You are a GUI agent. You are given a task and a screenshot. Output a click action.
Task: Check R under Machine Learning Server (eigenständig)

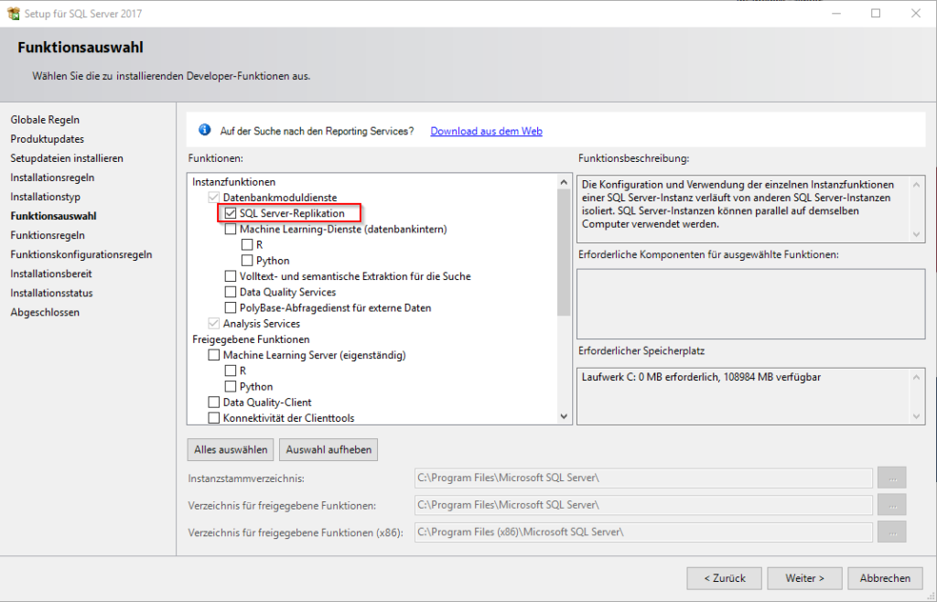[x=231, y=371]
